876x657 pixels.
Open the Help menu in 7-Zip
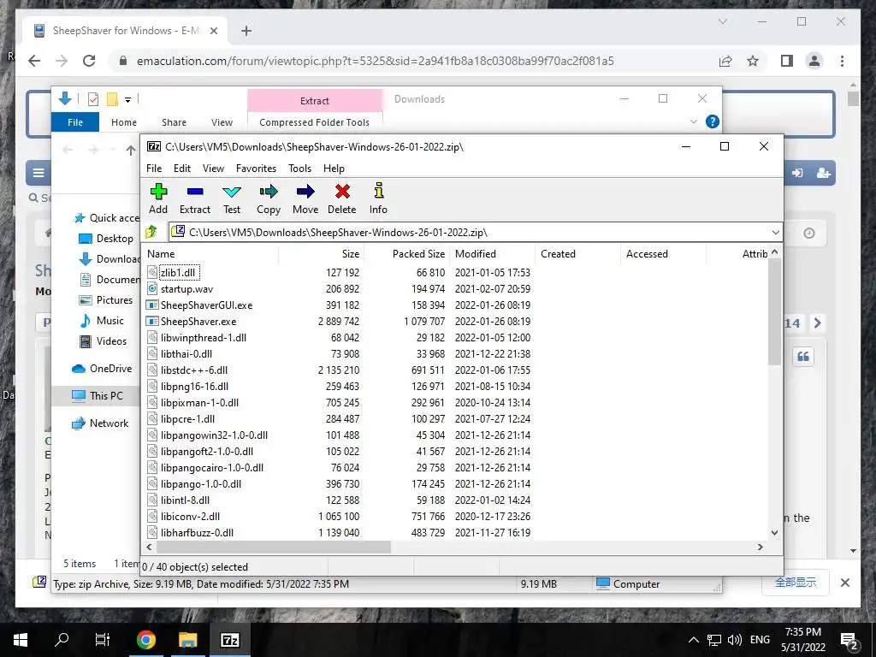click(x=334, y=169)
